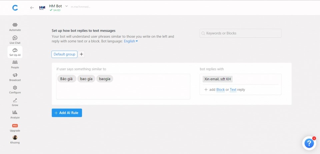Select the baogia keyword chip
This screenshot has width=320, height=154.
(x=105, y=79)
